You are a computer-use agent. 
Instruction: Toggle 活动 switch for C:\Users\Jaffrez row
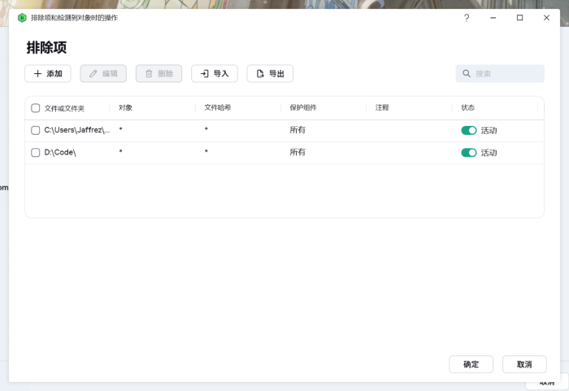(468, 130)
